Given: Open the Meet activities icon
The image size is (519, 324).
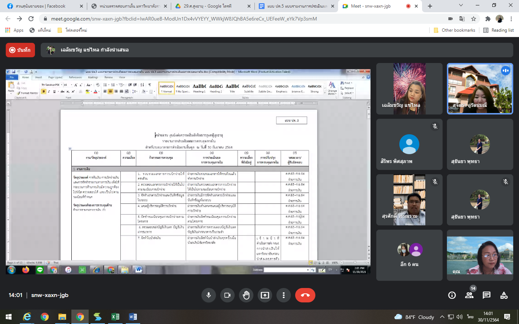Looking at the screenshot, I should [x=504, y=295].
